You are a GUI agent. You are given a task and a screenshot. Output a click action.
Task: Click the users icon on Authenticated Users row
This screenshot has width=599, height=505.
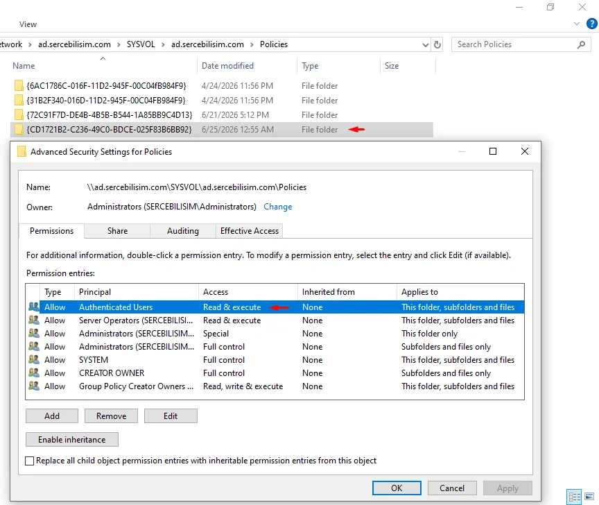coord(34,307)
